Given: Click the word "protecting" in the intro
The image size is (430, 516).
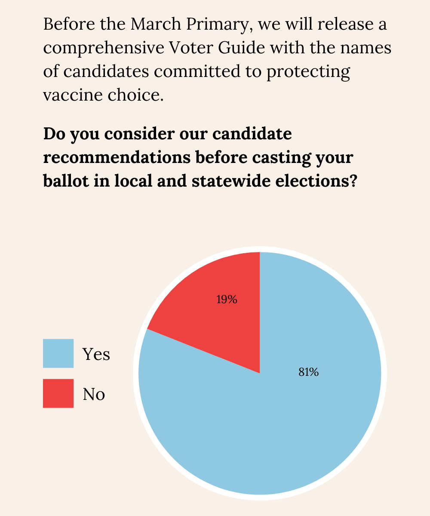Looking at the screenshot, I should pos(308,72).
